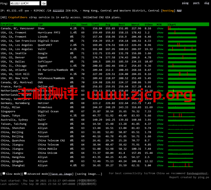Click the Location column header
Image resolution: width=211 pixels, height=190 pixels.
[x=7, y=24]
